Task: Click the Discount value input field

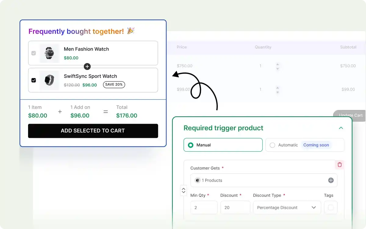Action: point(235,207)
